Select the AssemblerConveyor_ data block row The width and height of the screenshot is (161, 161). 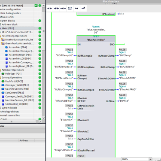(21, 62)
